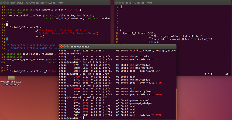The width and height of the screenshot is (232, 120).
Task: Click 'value);' on line 92 in printcmd.c
Action: tap(41, 36)
